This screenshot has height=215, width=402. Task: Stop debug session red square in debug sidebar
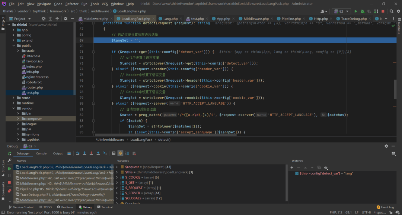pos(9,183)
